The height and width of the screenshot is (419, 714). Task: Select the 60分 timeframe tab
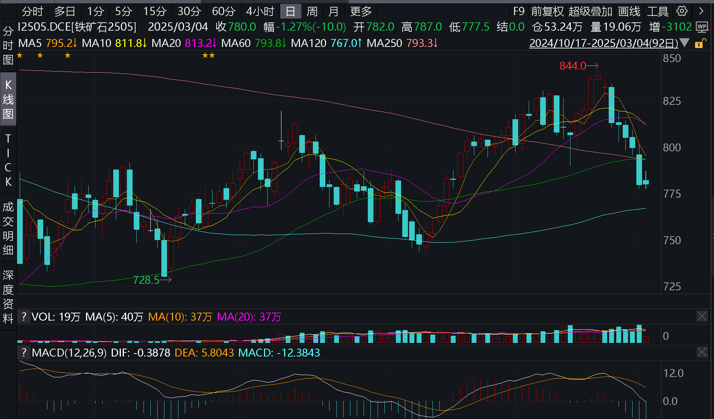pyautogui.click(x=223, y=11)
